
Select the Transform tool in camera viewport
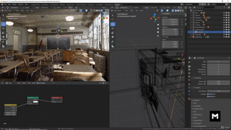pos(3,37)
